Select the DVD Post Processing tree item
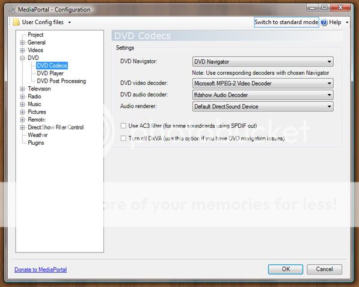This screenshot has height=287, width=359. [x=61, y=81]
